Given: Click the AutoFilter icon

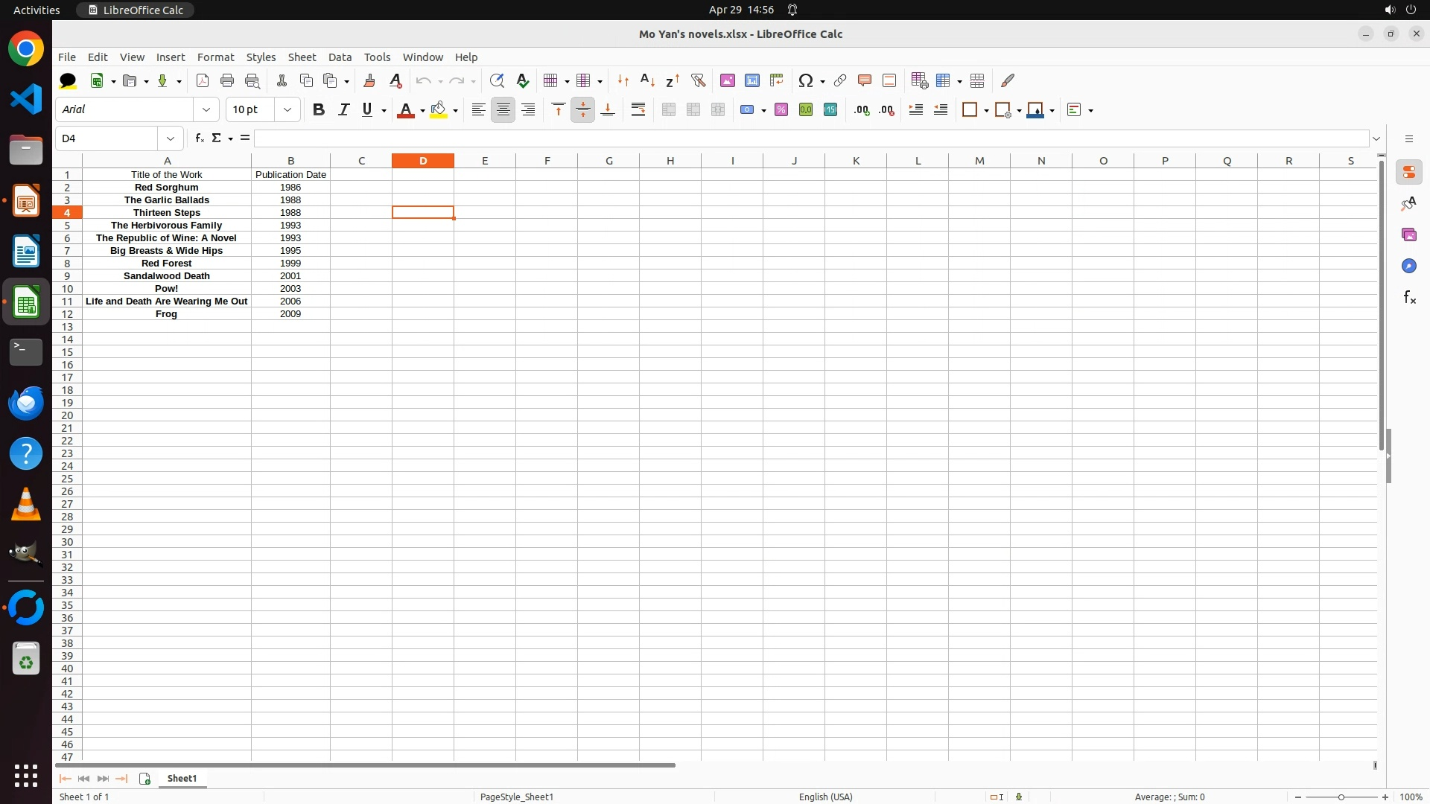Looking at the screenshot, I should pos(698,80).
